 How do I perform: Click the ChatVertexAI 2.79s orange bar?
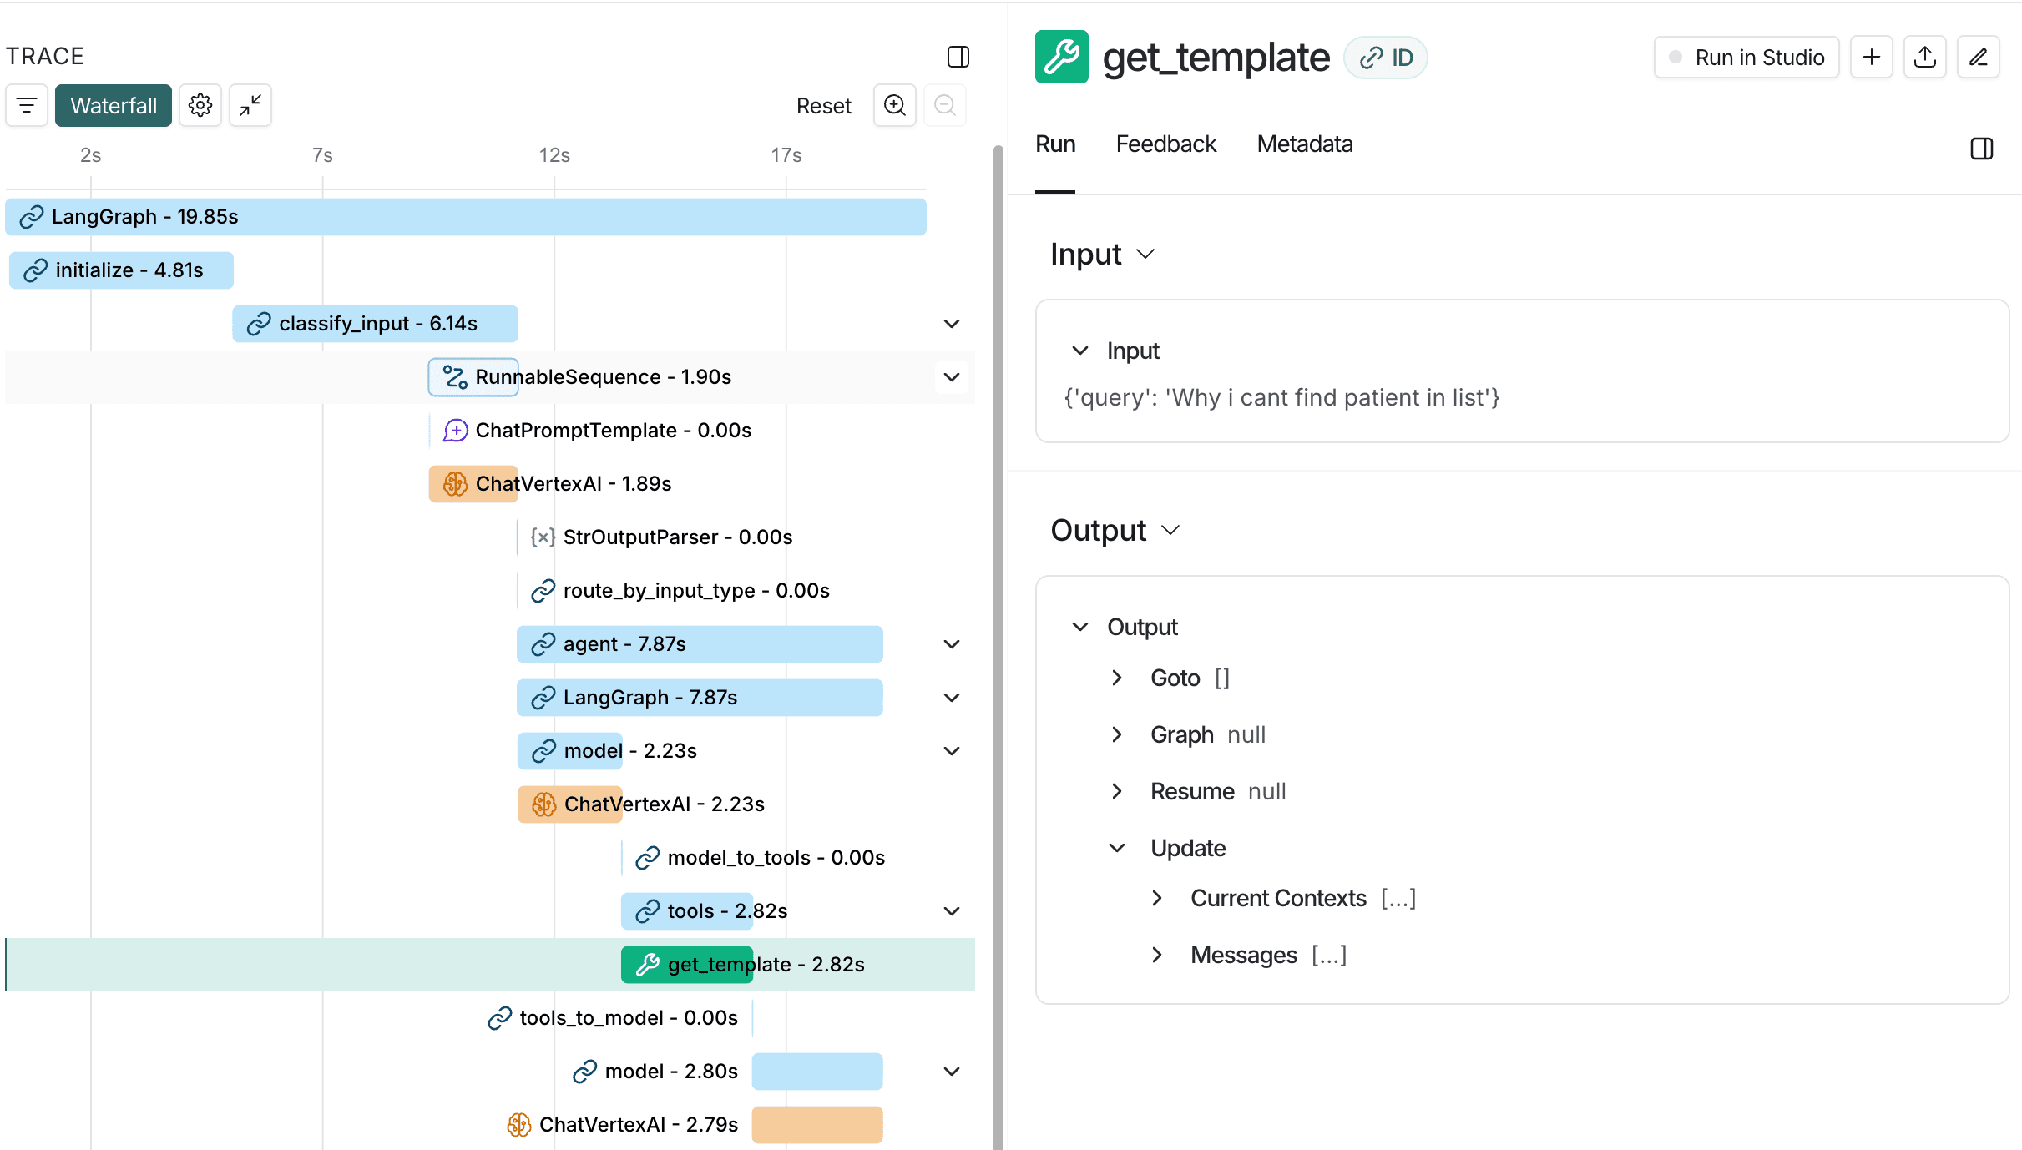click(x=817, y=1125)
